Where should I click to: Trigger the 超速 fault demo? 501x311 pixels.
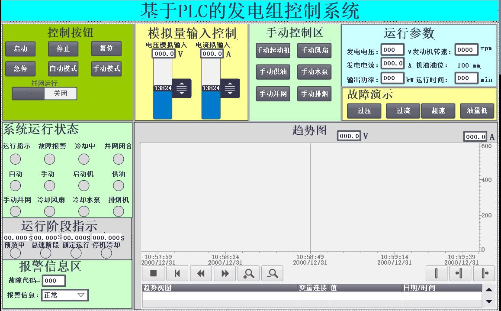(x=438, y=111)
